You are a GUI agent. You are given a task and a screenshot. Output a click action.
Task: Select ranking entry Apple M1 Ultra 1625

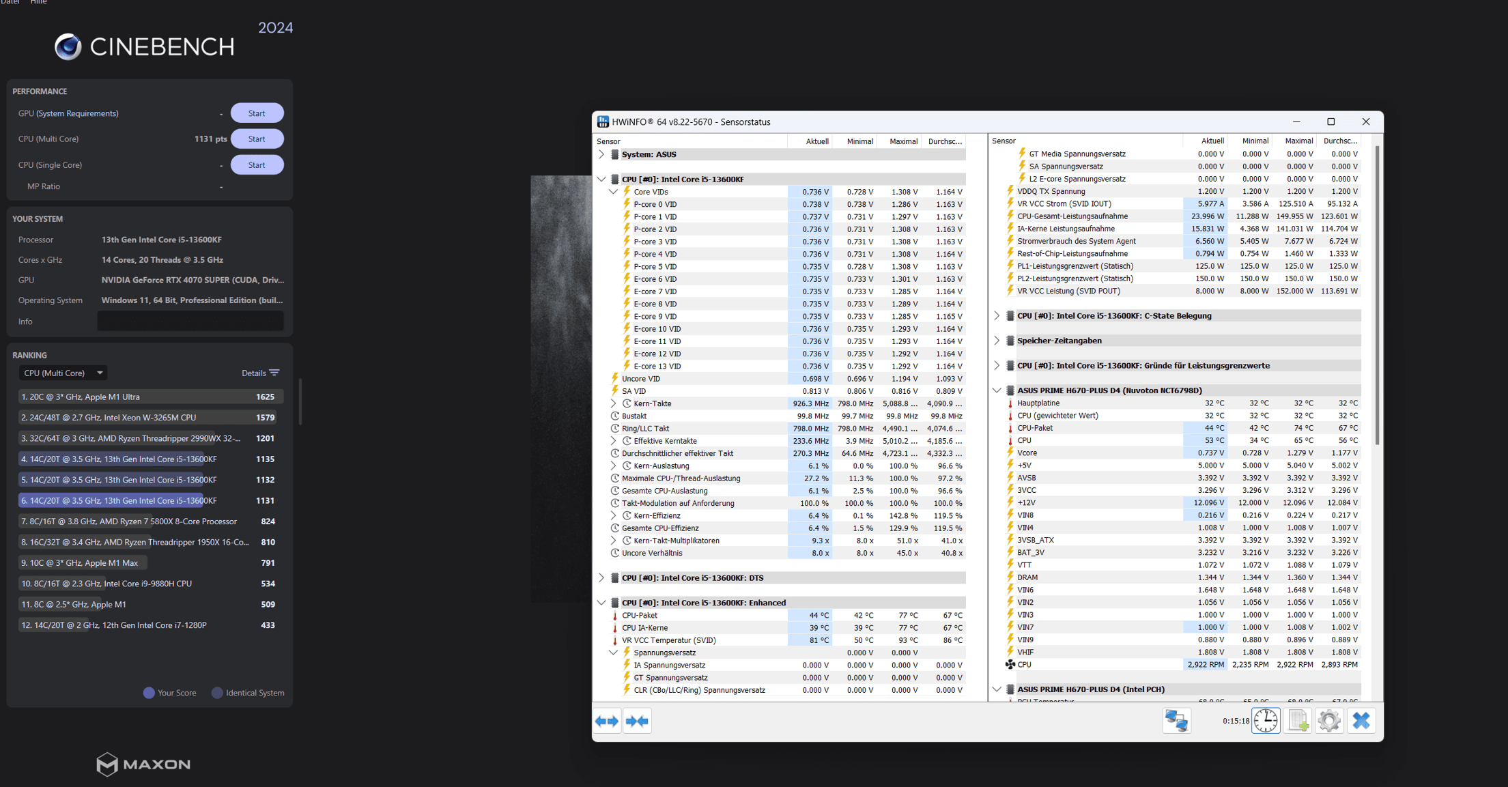click(150, 397)
